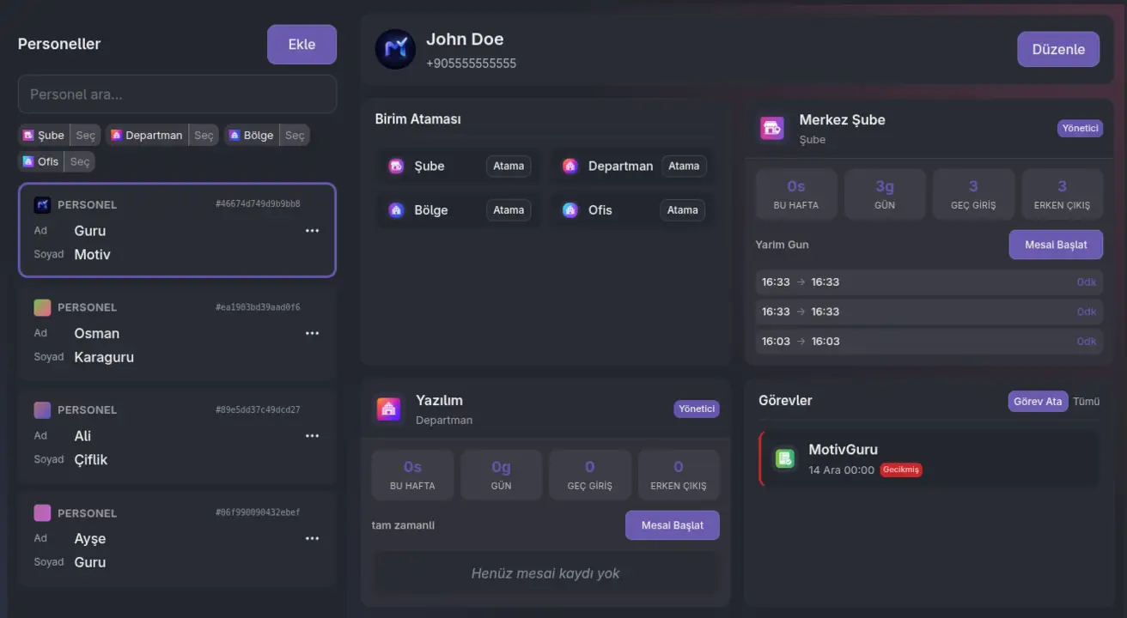Click the MotivGuru app logo beside John Doe
The height and width of the screenshot is (618, 1127).
394,48
